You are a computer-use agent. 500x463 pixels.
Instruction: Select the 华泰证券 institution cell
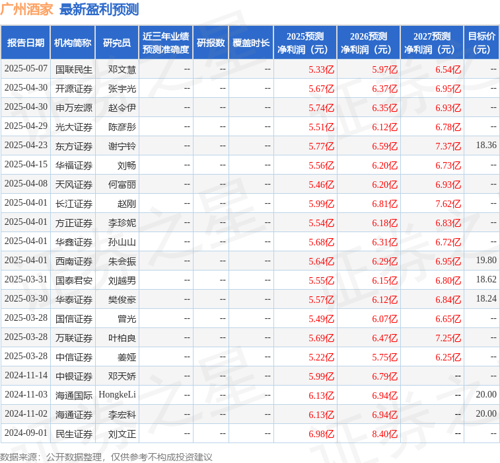coord(74,299)
